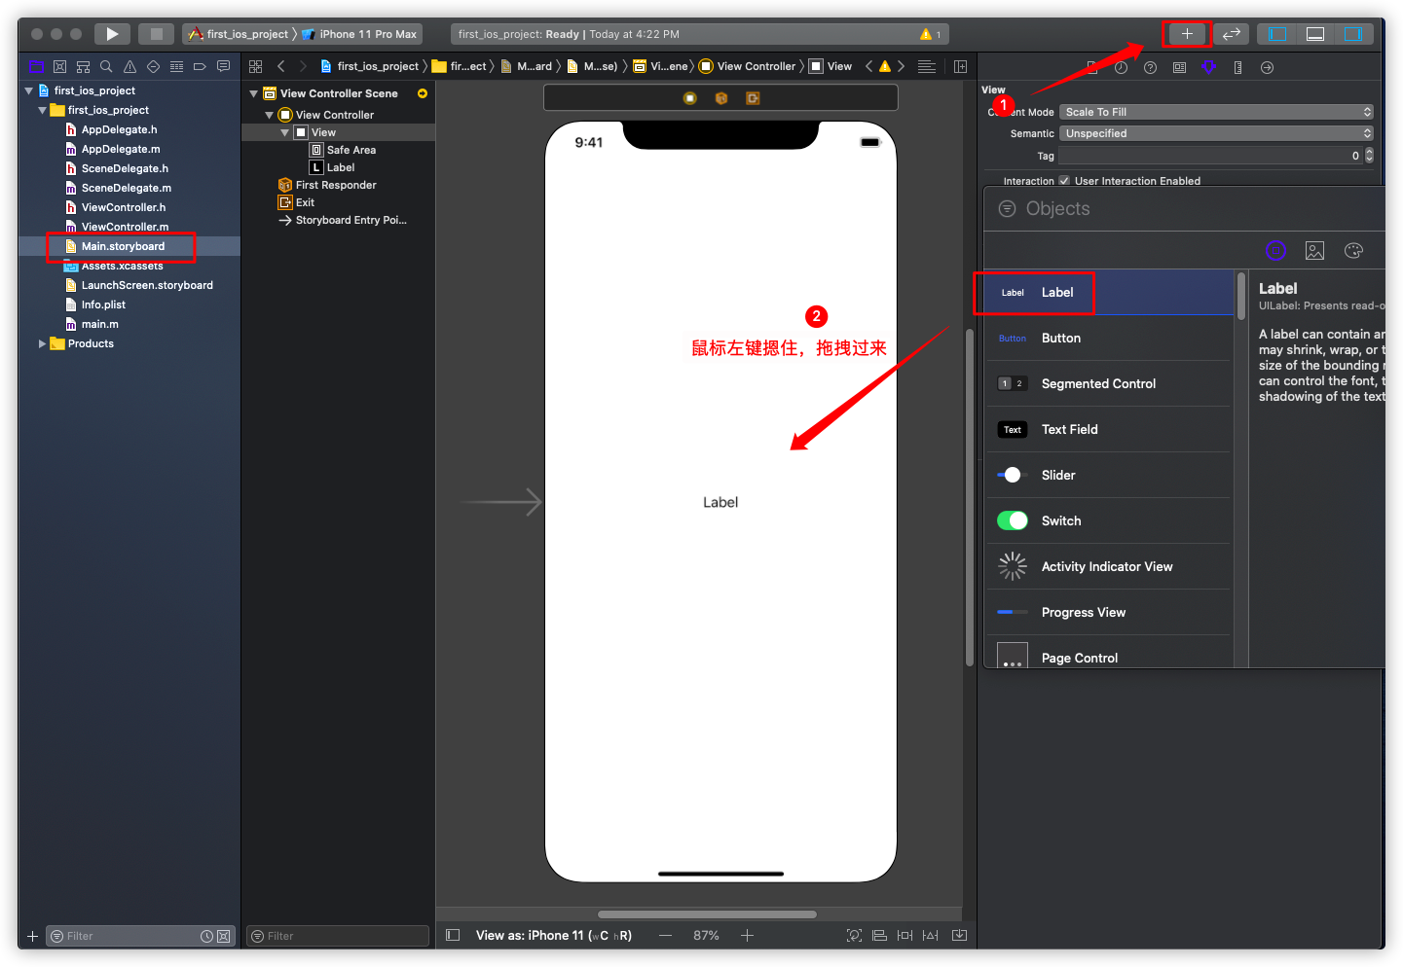Select the Slider object in library
Image resolution: width=1403 pixels, height=967 pixels.
coord(1109,476)
